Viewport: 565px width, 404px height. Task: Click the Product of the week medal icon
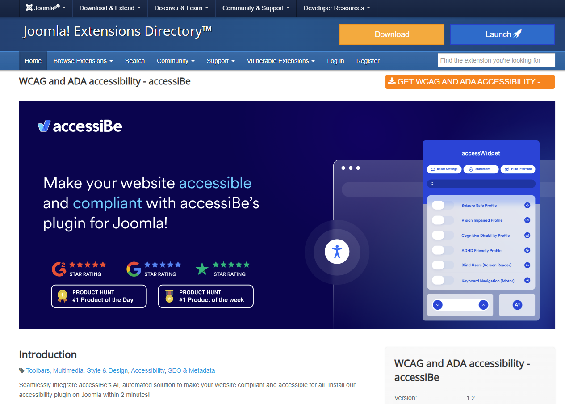tap(169, 296)
